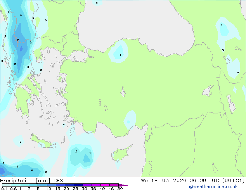Click the "3" precipitation value on the map
Screen dimensions: 246x190
pos(15,64)
